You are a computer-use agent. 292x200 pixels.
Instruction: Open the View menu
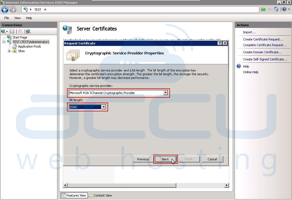pos(17,18)
